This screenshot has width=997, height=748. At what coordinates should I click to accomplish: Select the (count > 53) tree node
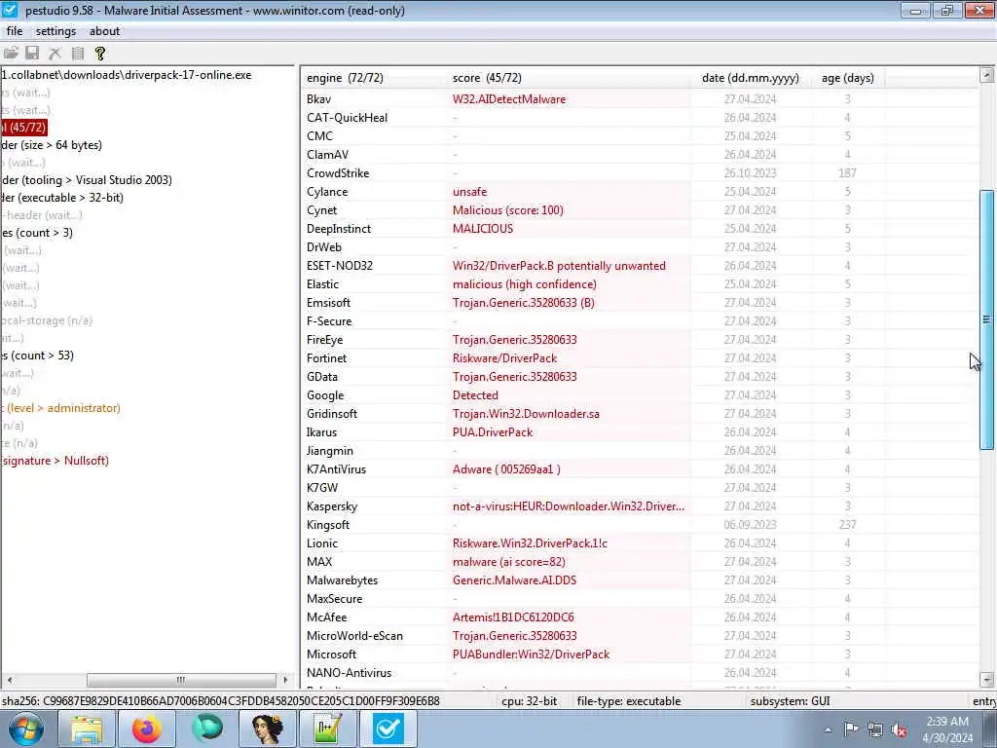click(38, 355)
